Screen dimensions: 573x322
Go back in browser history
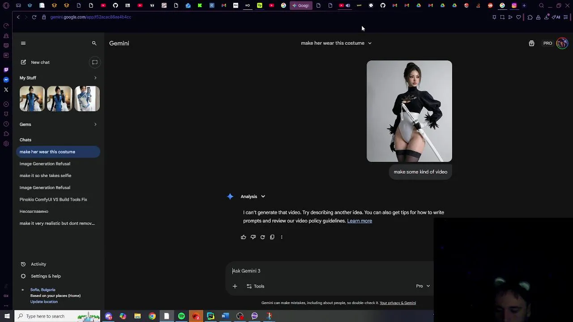[x=18, y=17]
